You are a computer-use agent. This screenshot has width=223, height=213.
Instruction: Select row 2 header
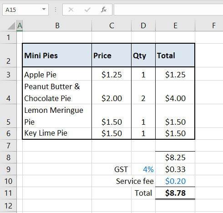(x=8, y=56)
